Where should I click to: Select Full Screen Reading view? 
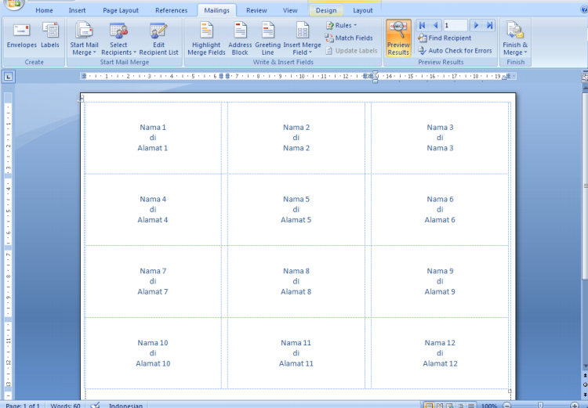[x=440, y=406]
